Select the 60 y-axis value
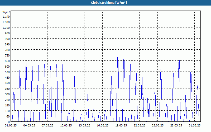 pos(8,116)
